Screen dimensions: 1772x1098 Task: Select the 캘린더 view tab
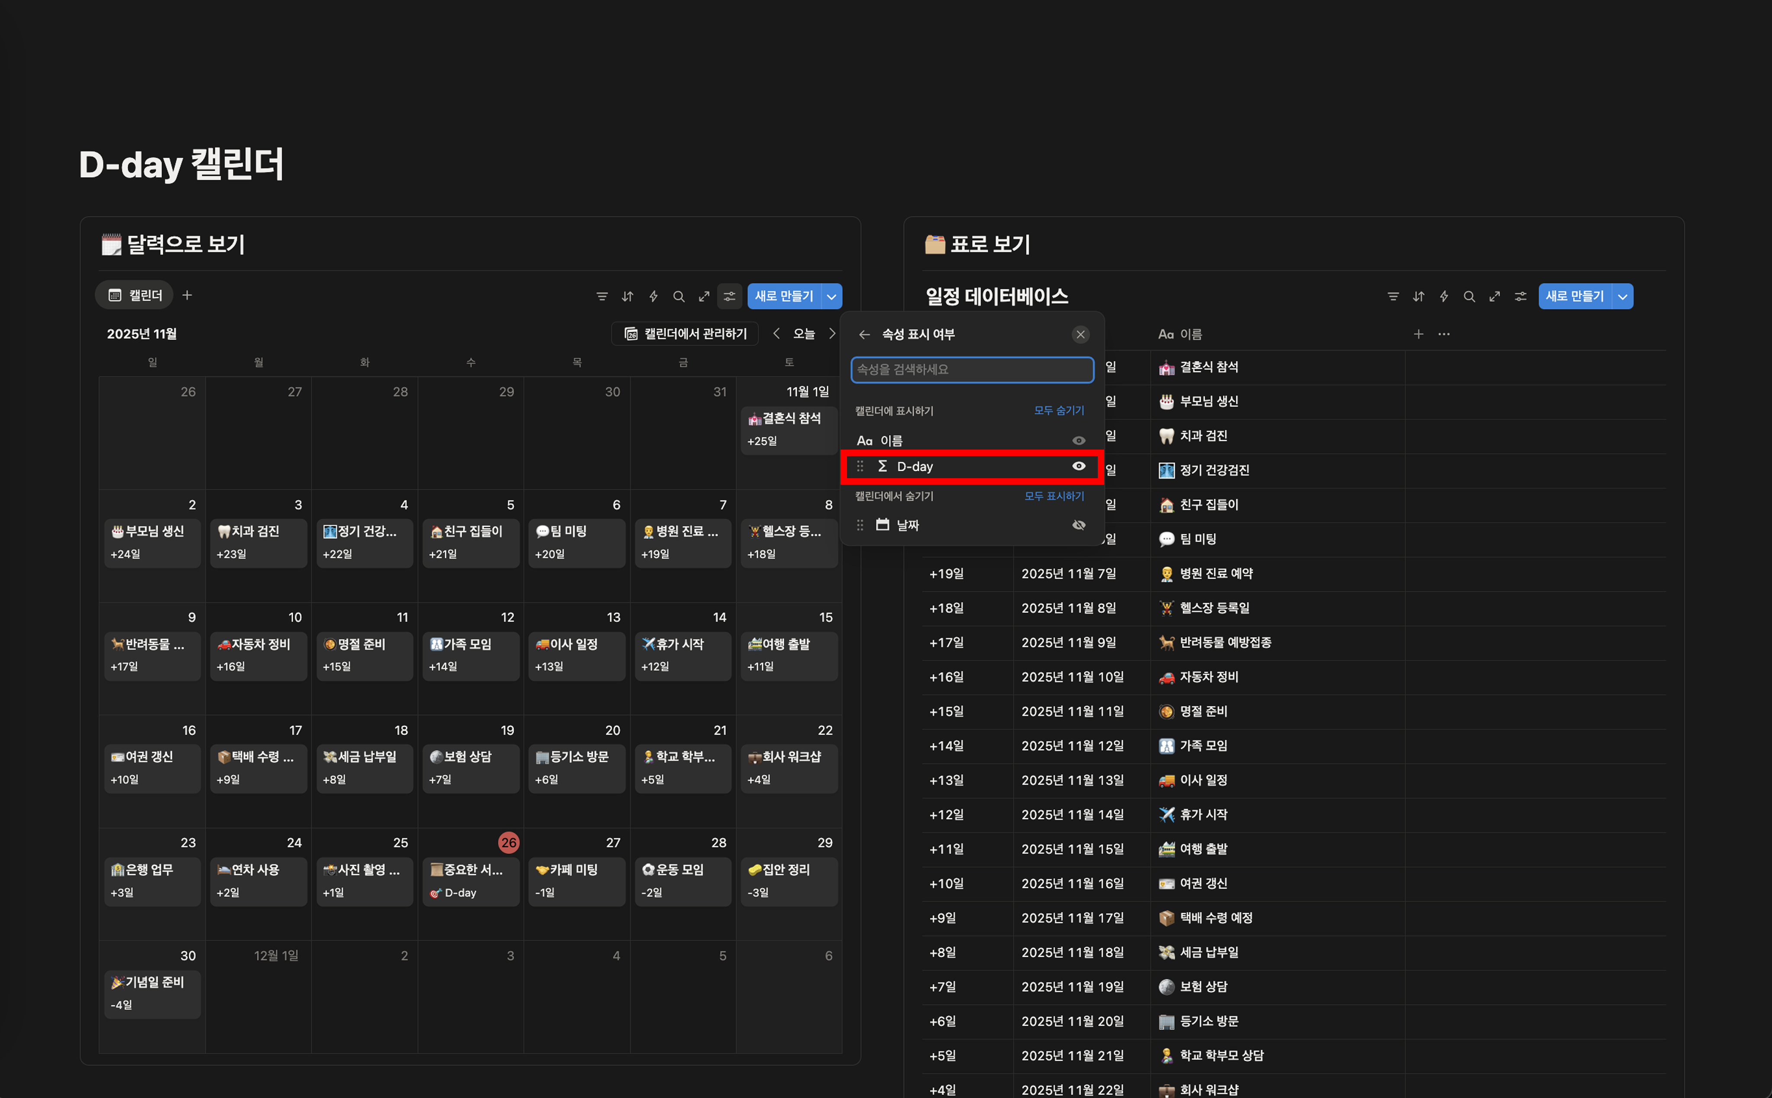pos(135,295)
